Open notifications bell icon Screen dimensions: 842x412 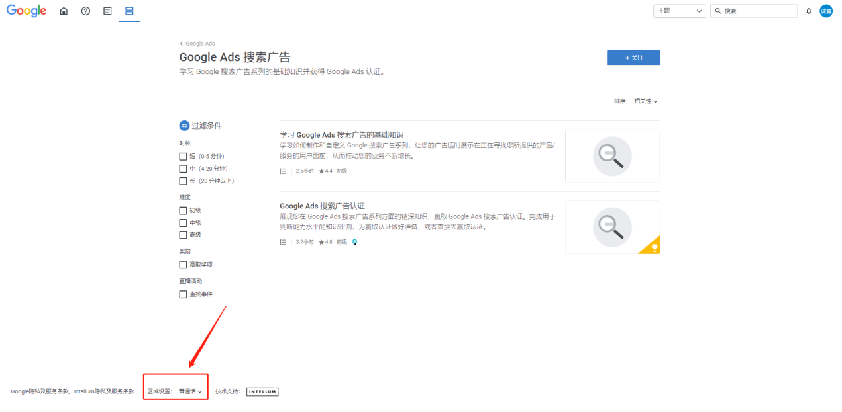[808, 11]
